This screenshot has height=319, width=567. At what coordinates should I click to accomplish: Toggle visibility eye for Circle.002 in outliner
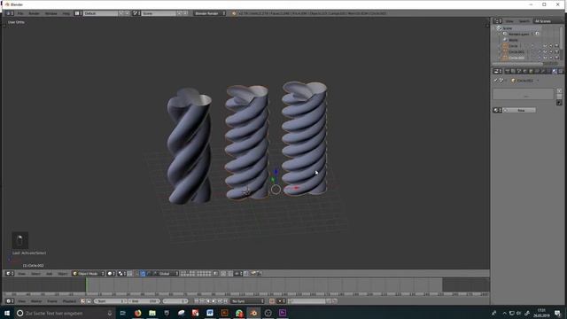[545, 58]
